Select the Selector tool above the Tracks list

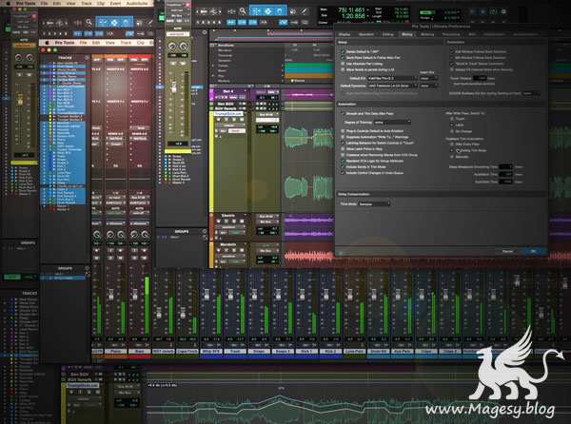[114, 23]
